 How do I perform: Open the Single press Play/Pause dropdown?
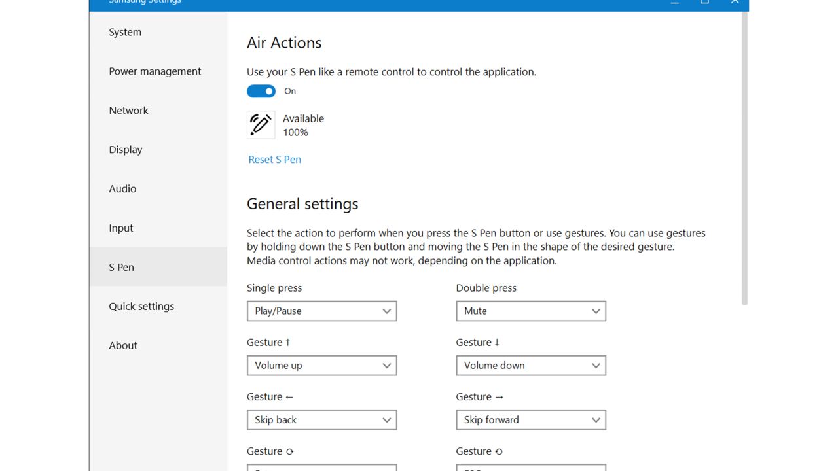point(321,311)
